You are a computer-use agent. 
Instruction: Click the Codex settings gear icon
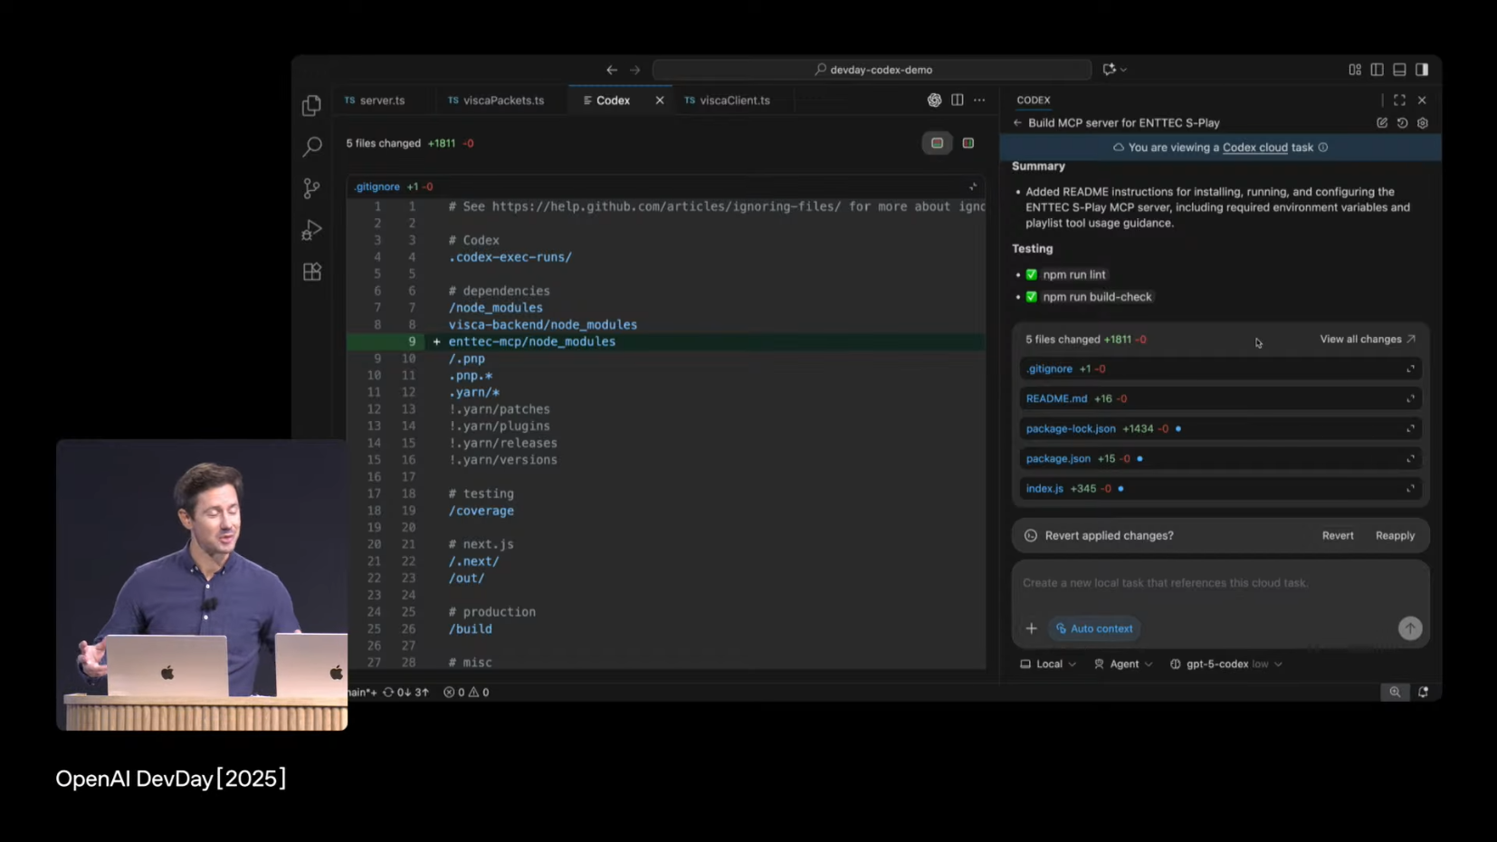pos(1422,123)
